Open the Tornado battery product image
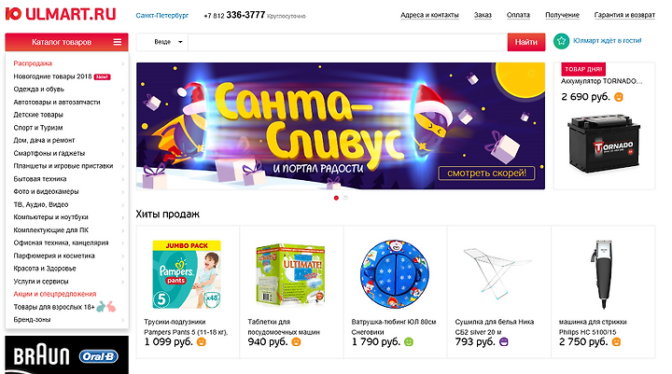 point(604,144)
